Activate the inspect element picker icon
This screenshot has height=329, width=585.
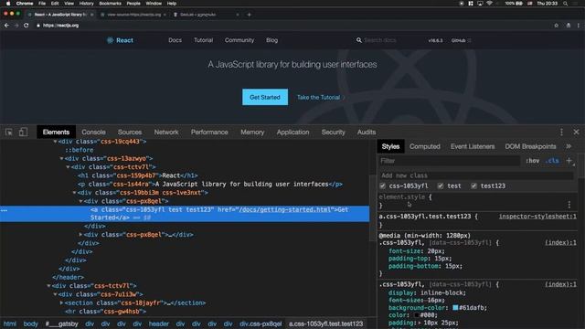tap(9, 132)
